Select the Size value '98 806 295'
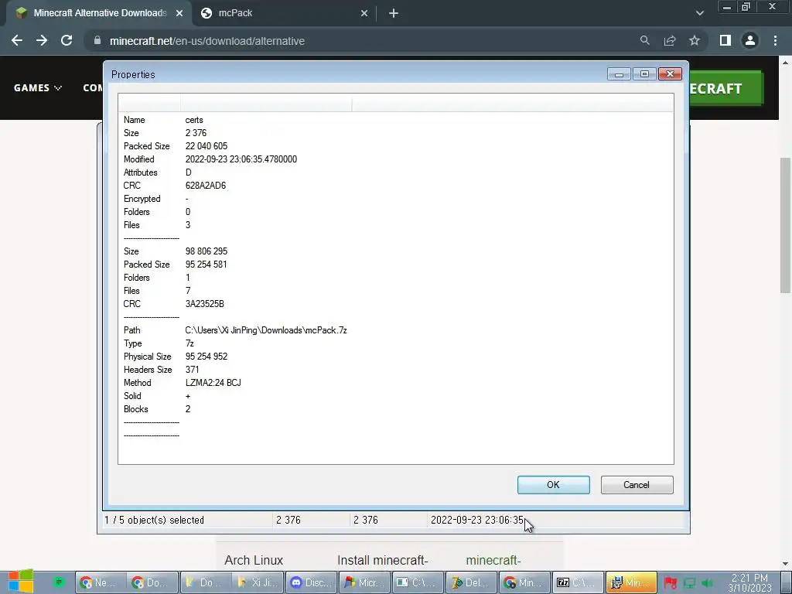Screen dimensions: 792x594 206,251
